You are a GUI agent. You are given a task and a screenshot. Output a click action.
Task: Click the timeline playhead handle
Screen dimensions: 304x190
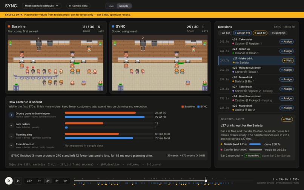[x=206, y=181]
